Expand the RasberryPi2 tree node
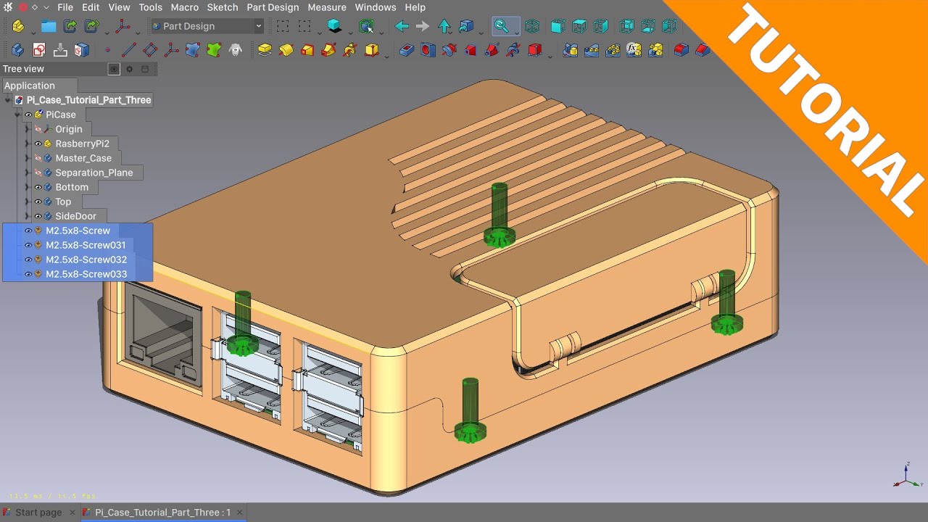Screen dimensions: 928x522 coord(28,144)
